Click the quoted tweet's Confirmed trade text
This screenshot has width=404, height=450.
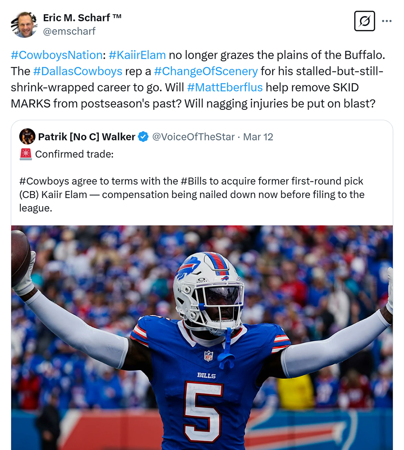(x=74, y=154)
